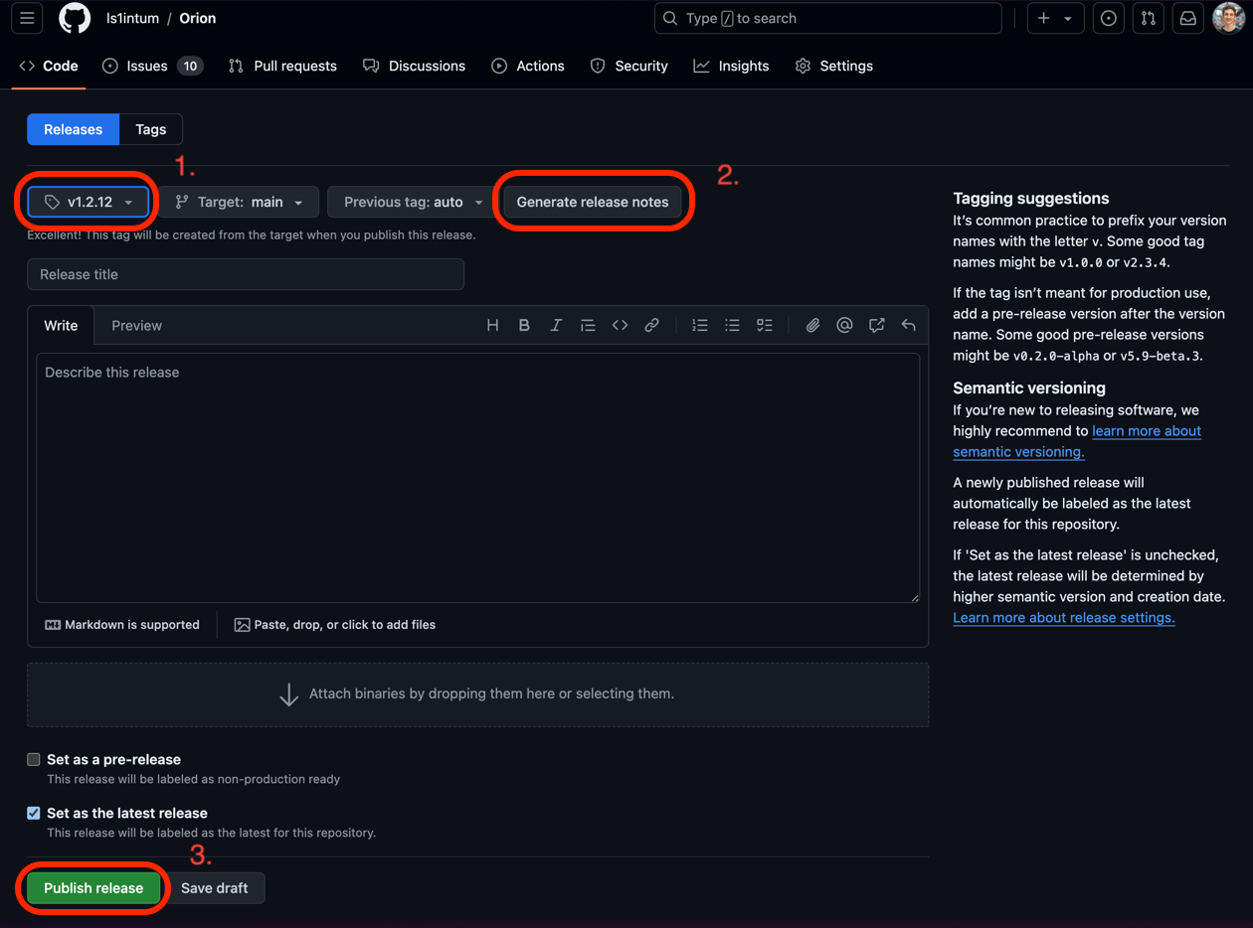Add a bulleted list

pyautogui.click(x=732, y=325)
